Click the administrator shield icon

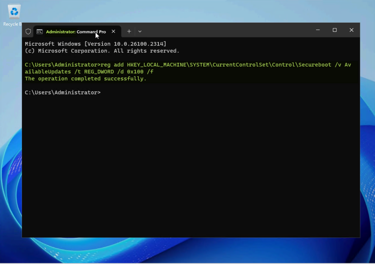click(x=28, y=31)
